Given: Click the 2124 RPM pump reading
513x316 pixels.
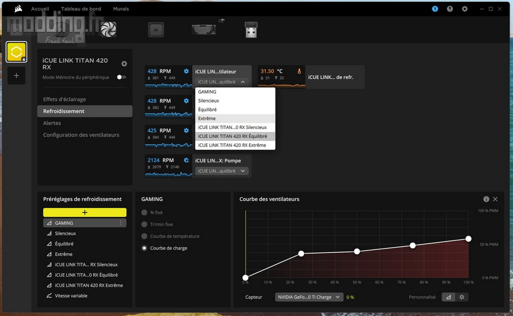Looking at the screenshot, I should point(161,160).
